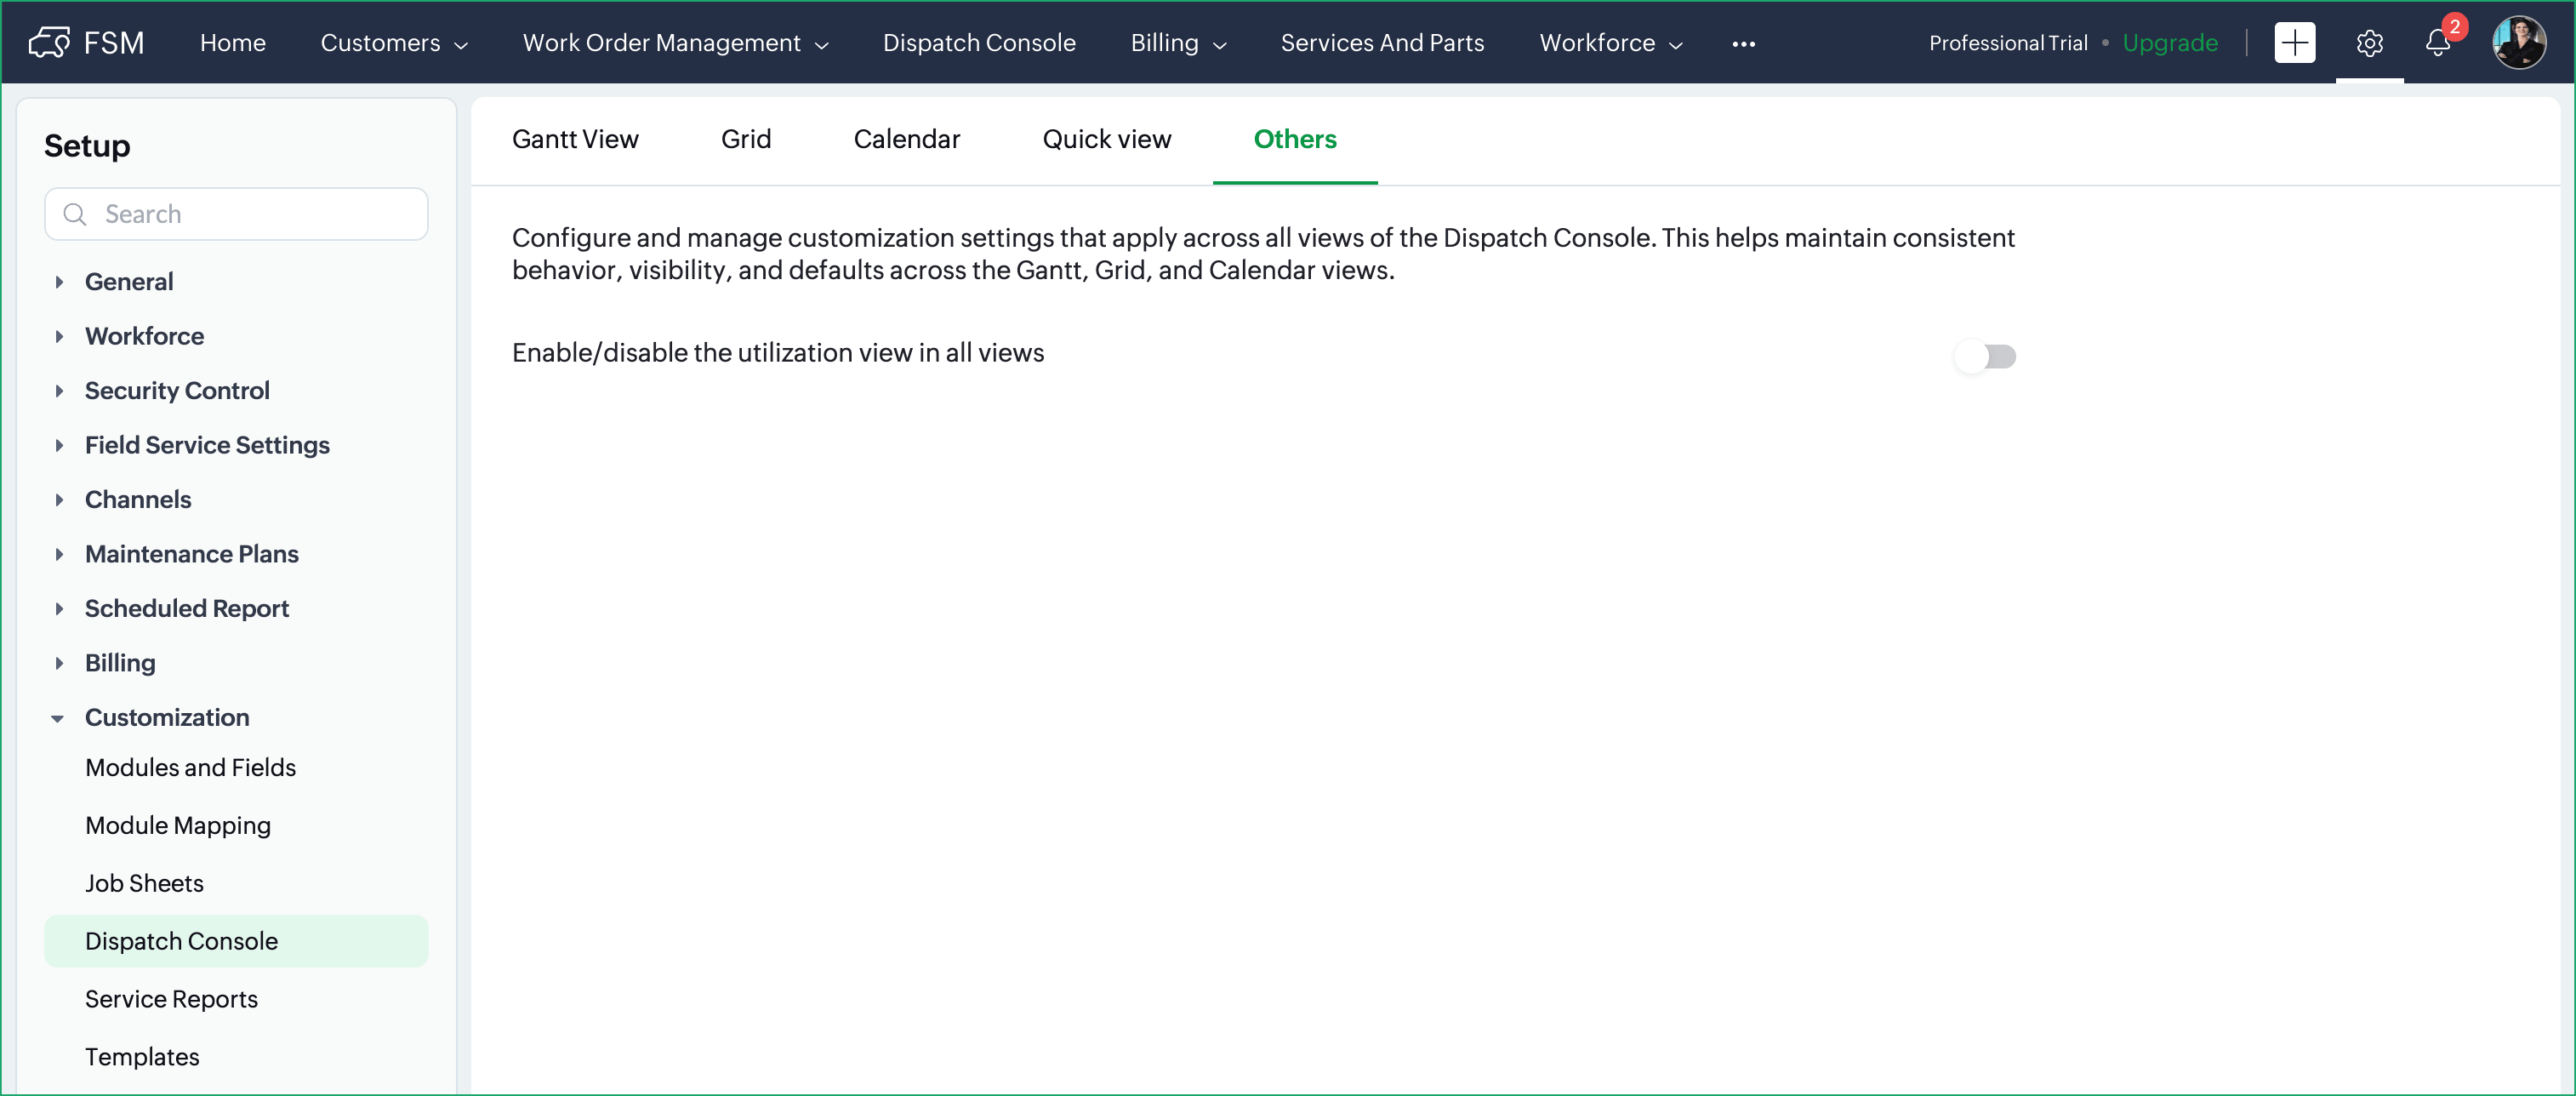Open the Customers dropdown menu
Screen dimensions: 2576x1096
click(394, 43)
